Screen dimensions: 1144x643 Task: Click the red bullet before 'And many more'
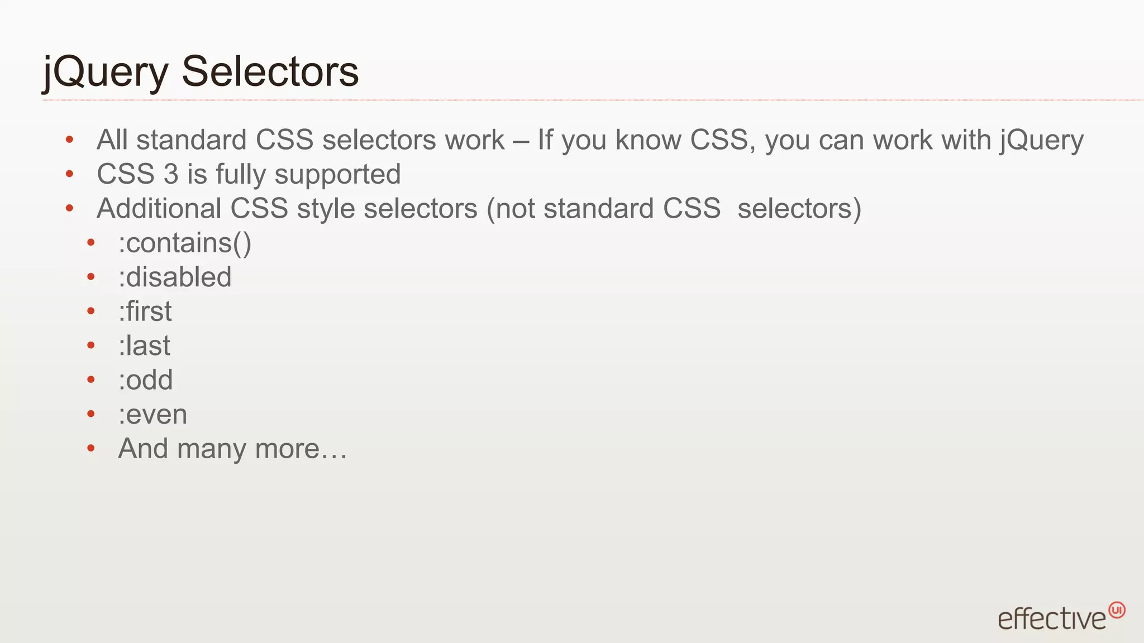pos(91,448)
